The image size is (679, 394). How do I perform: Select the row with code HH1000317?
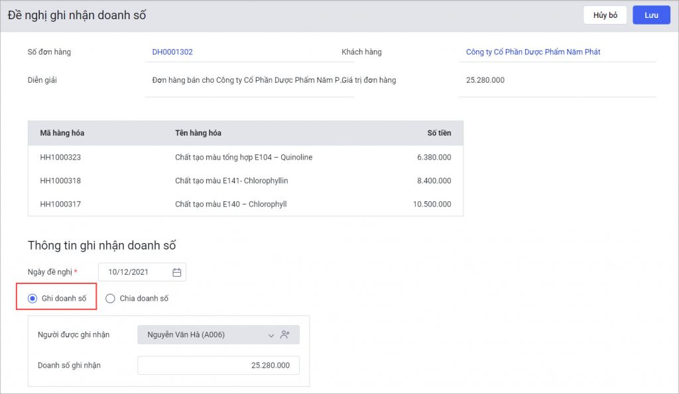(245, 204)
